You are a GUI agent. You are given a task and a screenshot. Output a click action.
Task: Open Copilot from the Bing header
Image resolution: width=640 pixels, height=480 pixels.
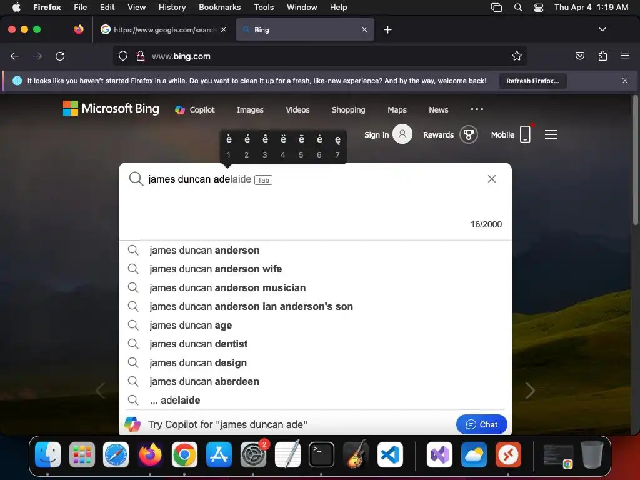point(195,110)
